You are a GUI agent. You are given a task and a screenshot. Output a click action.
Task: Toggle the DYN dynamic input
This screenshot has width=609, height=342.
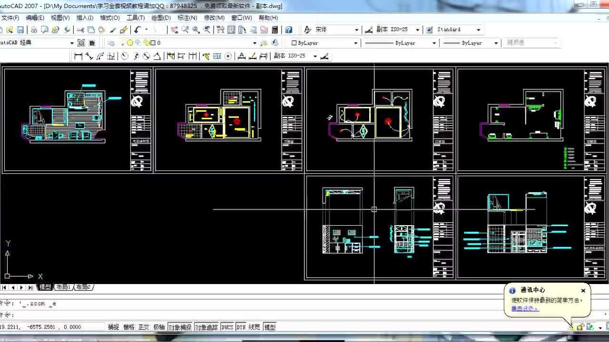[241, 327]
